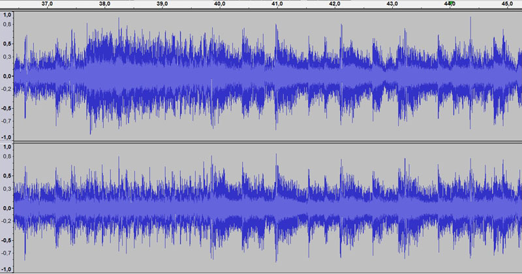Click the 0,8 label on upper track's vertical scale
Viewport: 522px width, 274px height.
pos(7,24)
